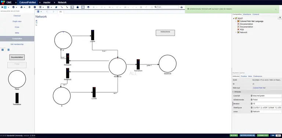Open the Pointers tab in property editor
This screenshot has height=138, width=282.
(x=244, y=76)
